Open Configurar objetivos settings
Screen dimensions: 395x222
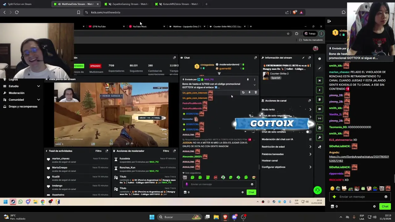pyautogui.click(x=286, y=167)
